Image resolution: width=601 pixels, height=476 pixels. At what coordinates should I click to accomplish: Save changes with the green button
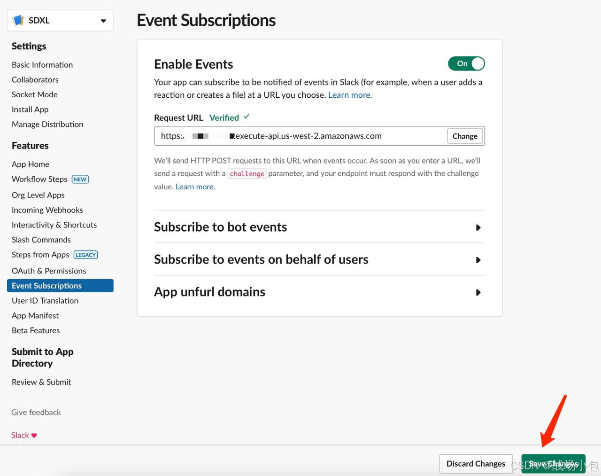(x=554, y=464)
